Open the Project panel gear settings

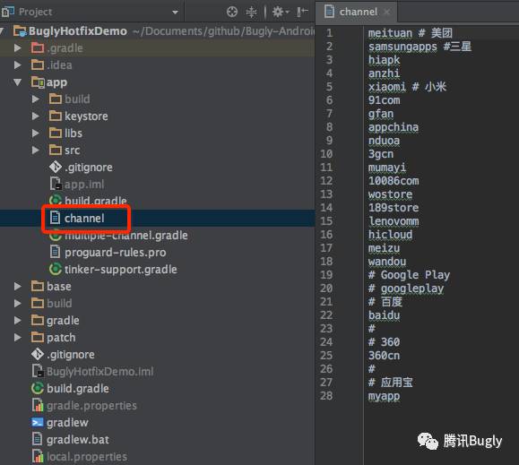coord(281,12)
